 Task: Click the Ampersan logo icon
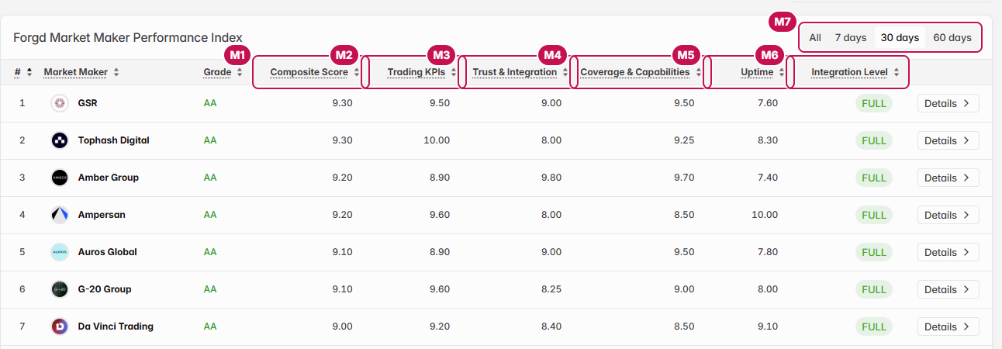coord(60,215)
